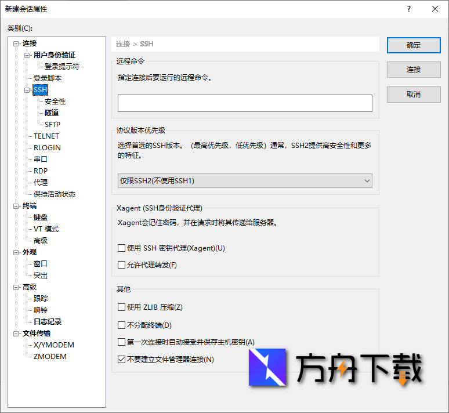
Task: Select 登录提示符 tree item
Action: click(x=62, y=67)
